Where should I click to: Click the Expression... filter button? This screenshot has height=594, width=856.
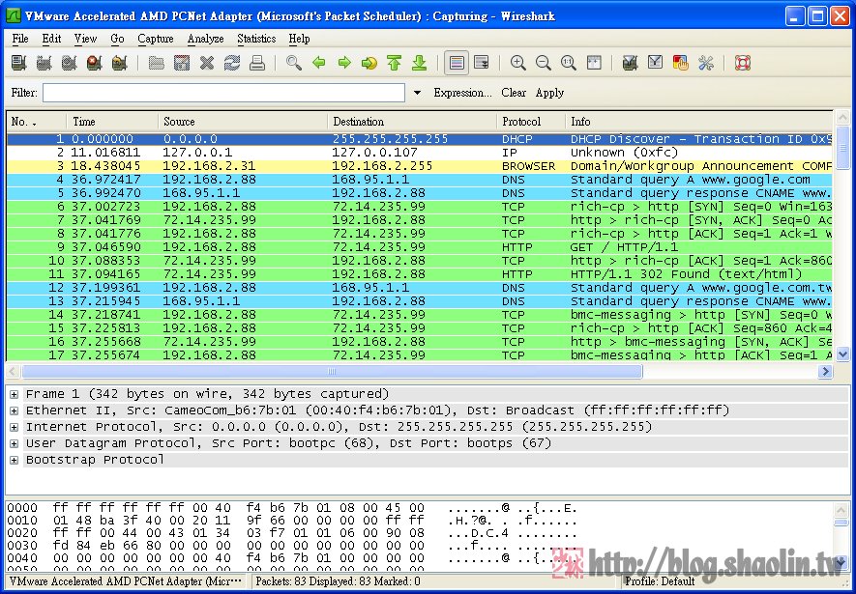pyautogui.click(x=463, y=93)
